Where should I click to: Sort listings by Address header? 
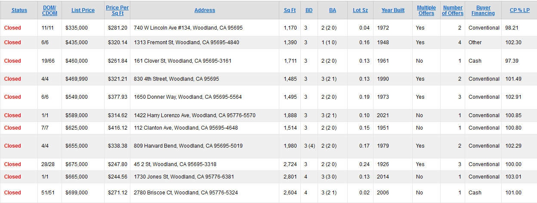point(205,10)
